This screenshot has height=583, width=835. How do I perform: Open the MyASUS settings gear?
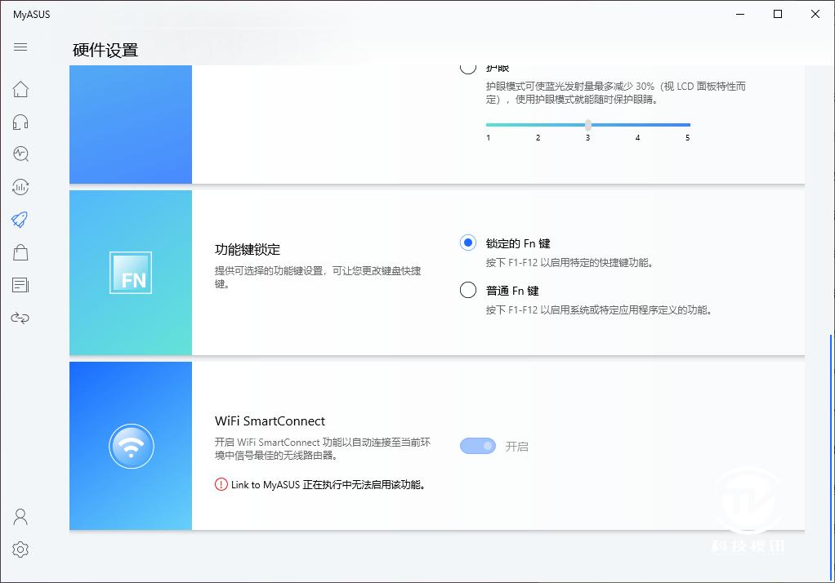(20, 550)
